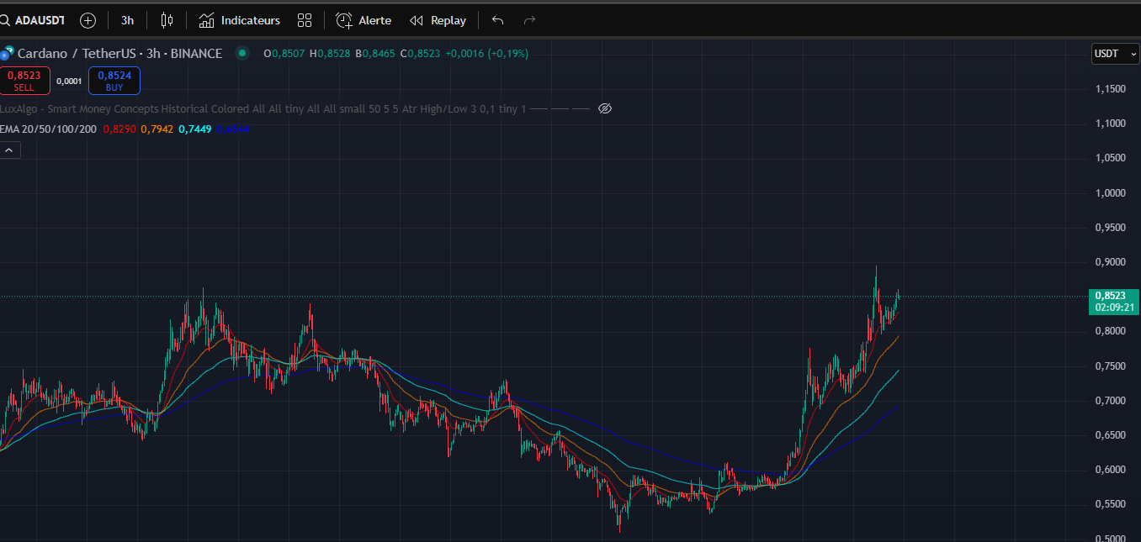The image size is (1141, 542).
Task: Open indicator templates grid icon
Action: [305, 20]
